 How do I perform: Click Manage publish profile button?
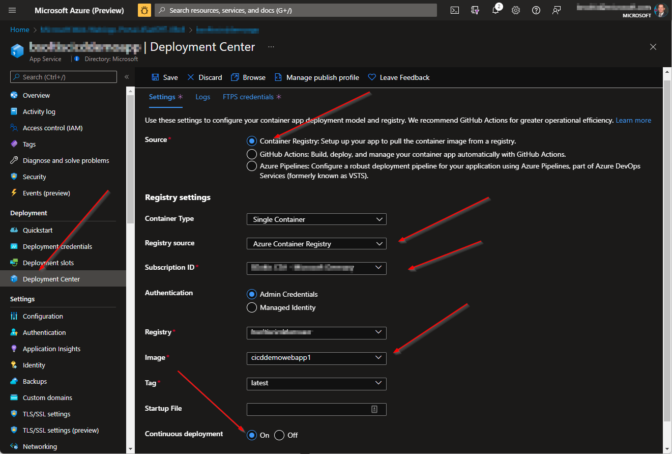[317, 77]
